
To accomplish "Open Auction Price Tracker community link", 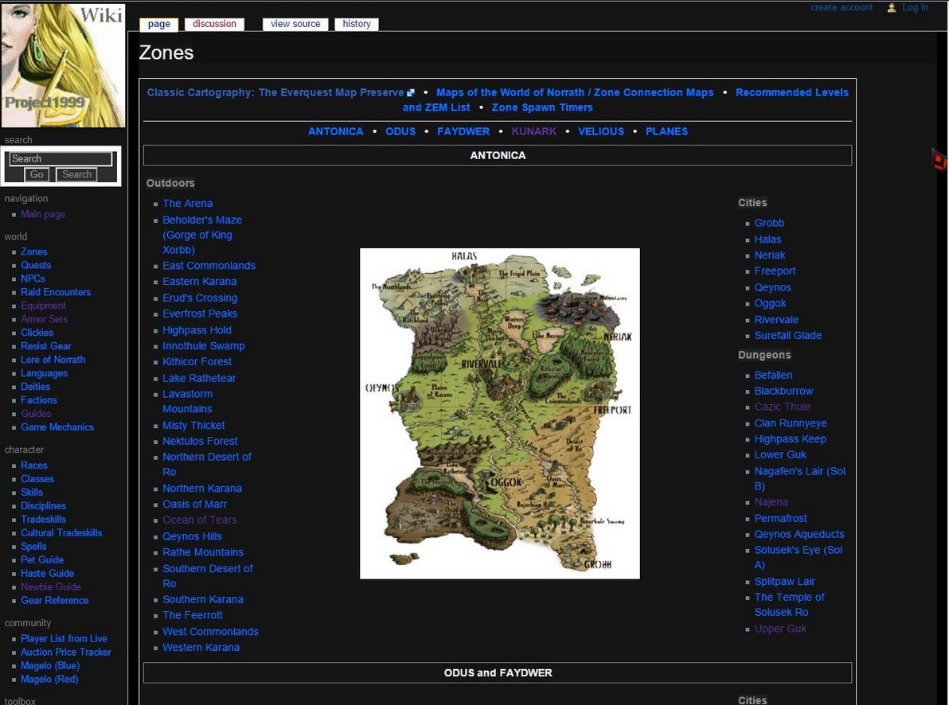I will [x=66, y=652].
